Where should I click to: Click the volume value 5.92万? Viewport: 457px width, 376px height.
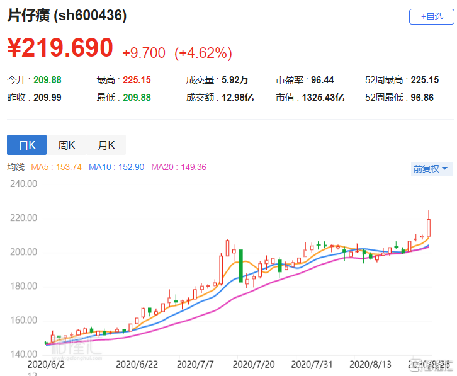click(235, 80)
